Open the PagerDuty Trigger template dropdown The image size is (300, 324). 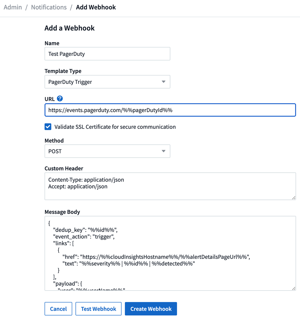(107, 82)
